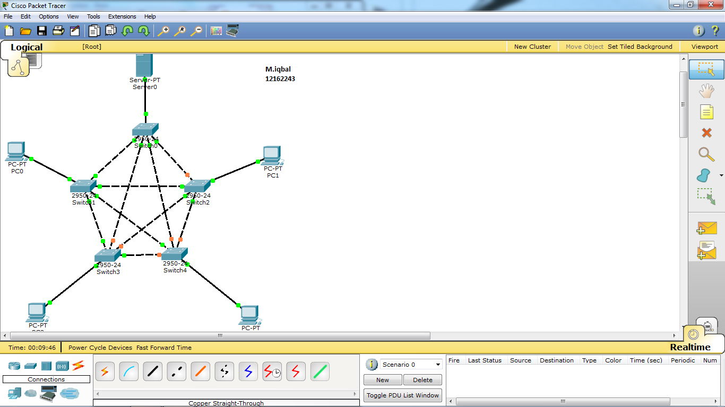Image resolution: width=725 pixels, height=407 pixels.
Task: Create a New scenario
Action: [382, 379]
